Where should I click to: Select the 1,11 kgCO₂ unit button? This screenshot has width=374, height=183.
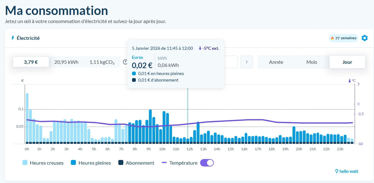102,62
